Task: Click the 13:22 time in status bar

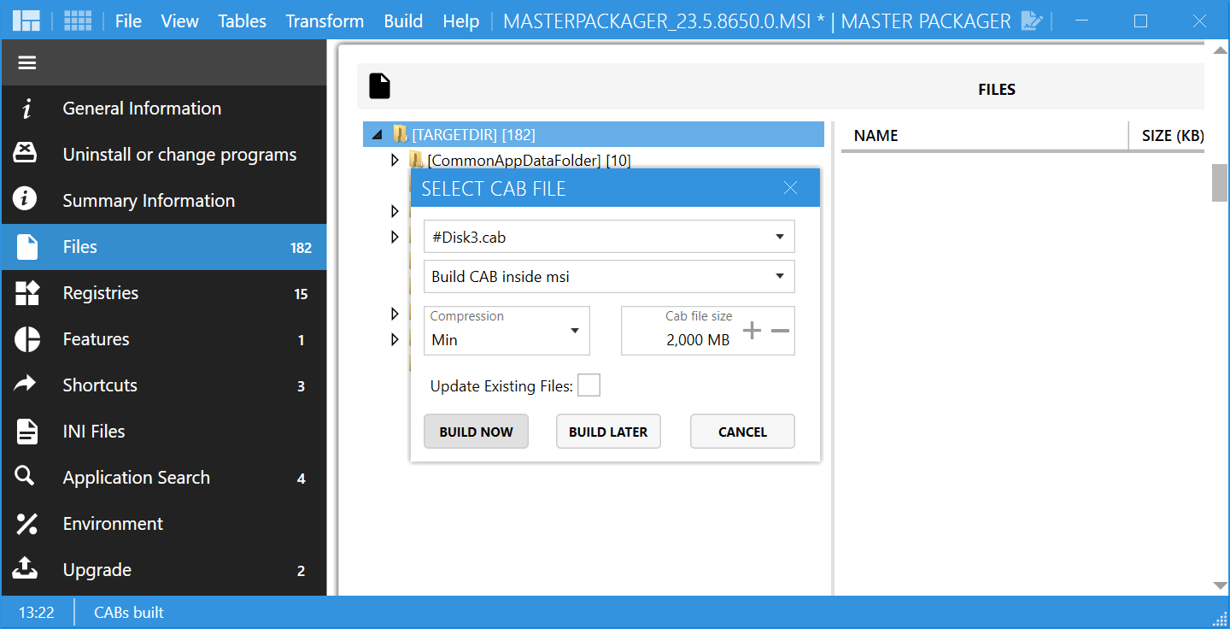Action: 36,612
